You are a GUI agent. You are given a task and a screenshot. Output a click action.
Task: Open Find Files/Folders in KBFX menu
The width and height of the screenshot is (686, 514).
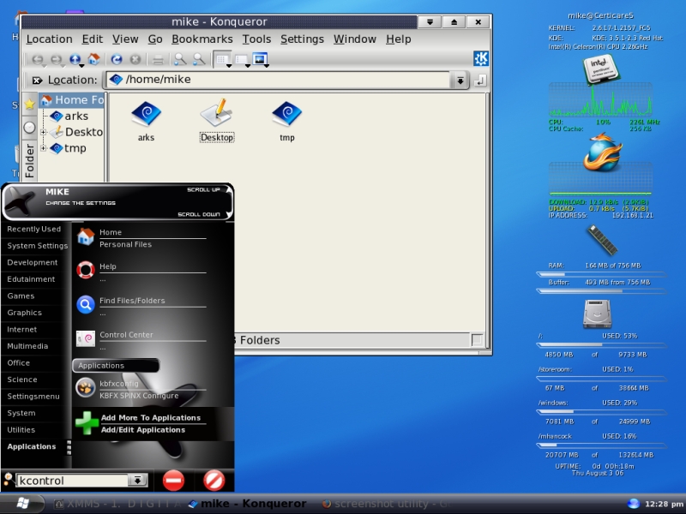tap(141, 306)
